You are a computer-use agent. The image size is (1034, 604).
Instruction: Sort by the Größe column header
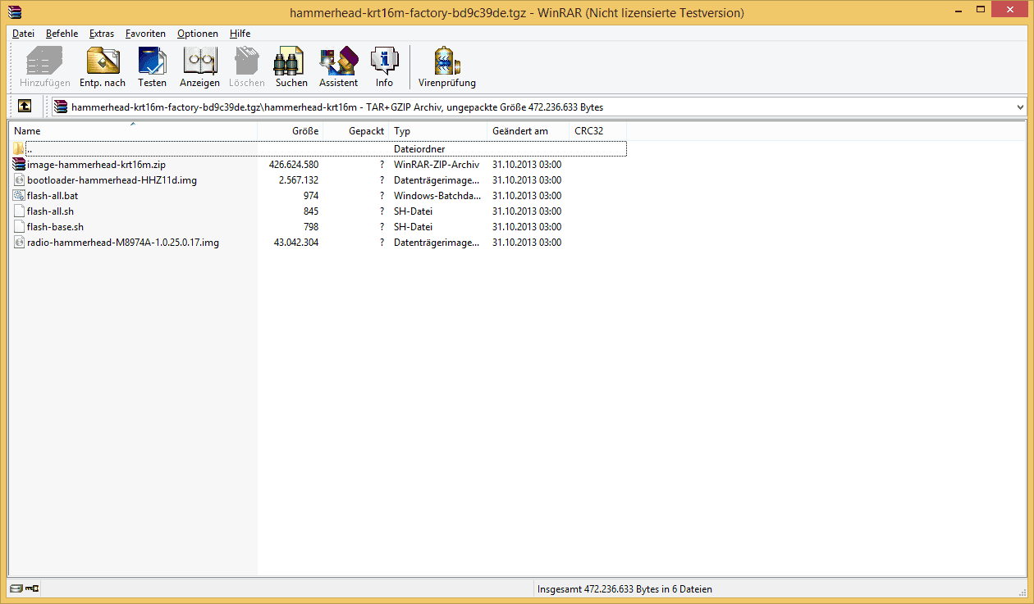(291, 130)
